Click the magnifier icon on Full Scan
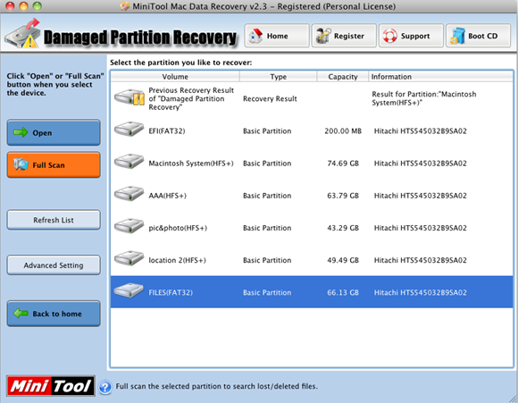518x403 pixels. point(21,164)
